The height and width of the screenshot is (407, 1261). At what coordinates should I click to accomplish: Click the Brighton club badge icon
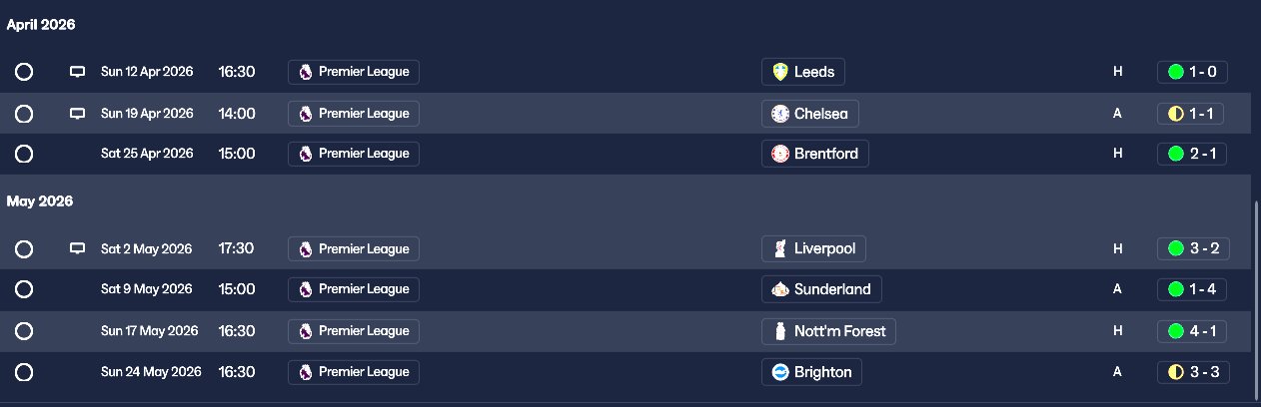pos(781,372)
